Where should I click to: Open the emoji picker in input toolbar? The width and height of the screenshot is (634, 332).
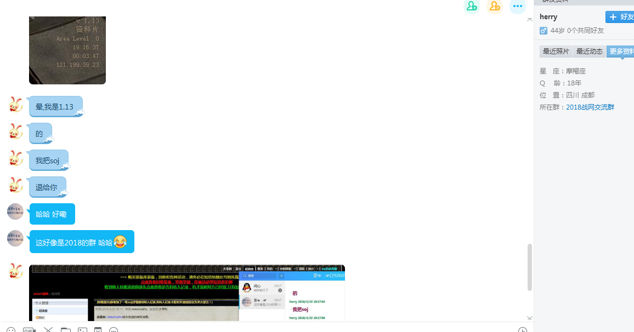pyautogui.click(x=11, y=330)
